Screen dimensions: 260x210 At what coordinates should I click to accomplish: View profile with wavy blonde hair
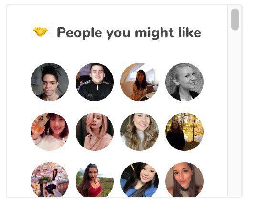point(140,132)
